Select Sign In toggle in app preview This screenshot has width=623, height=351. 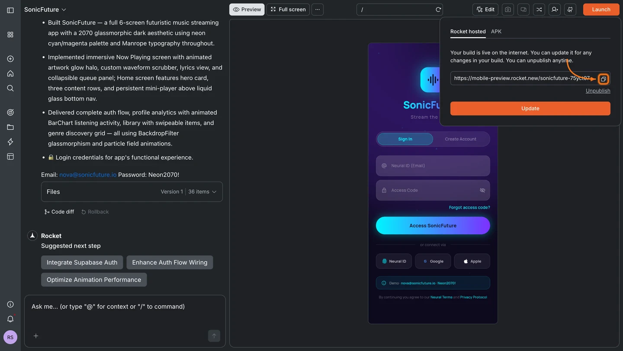405,139
